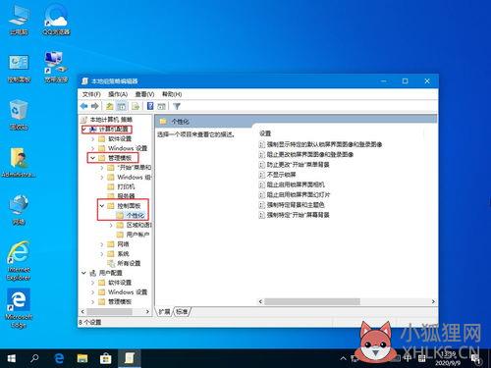This screenshot has width=491, height=368.
Task: Select the 网络 desktop icon
Action: tap(19, 210)
